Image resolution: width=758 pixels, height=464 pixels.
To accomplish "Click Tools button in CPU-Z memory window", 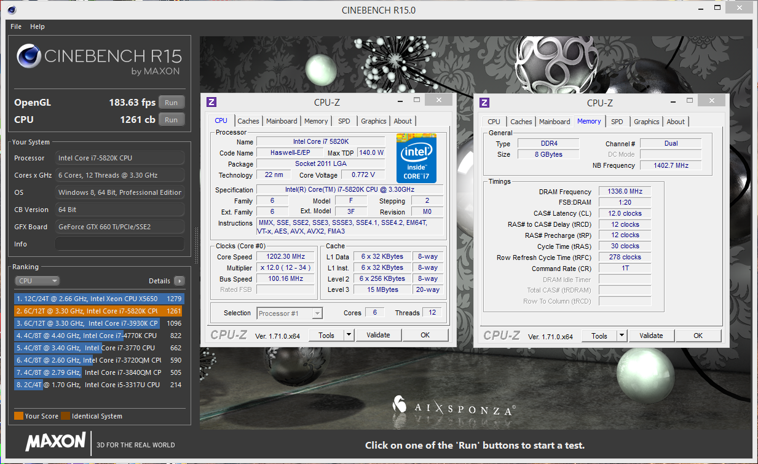I will 599,336.
